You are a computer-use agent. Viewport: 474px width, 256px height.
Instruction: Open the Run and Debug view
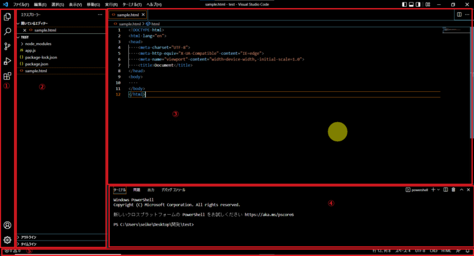7,61
